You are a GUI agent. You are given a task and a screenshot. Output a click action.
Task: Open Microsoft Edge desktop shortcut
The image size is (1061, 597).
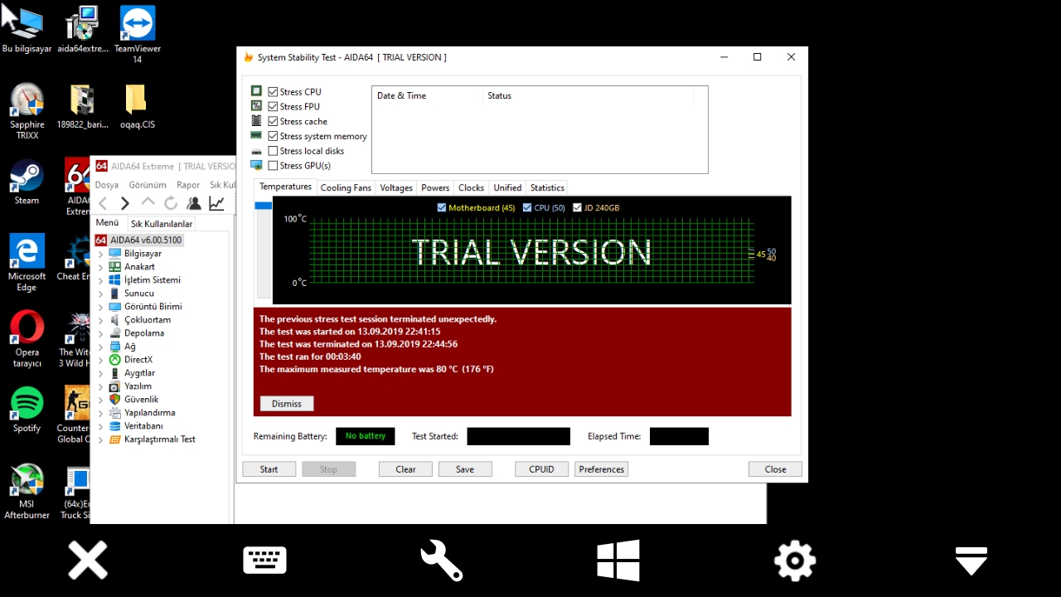click(x=27, y=263)
